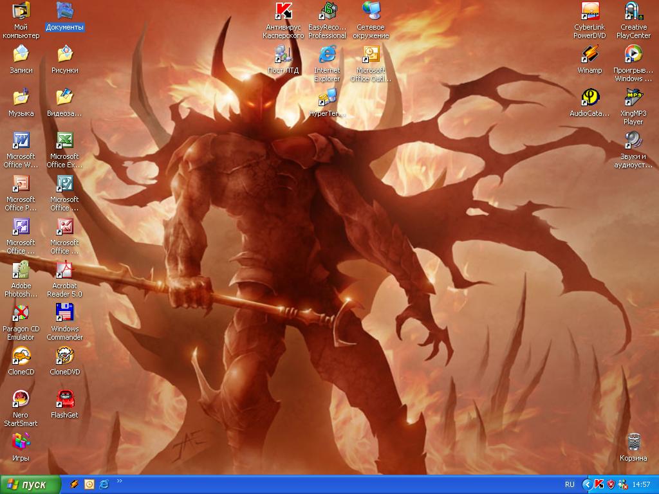Select the Nero StartSmart icon
Screen dimensions: 659x494
point(21,399)
